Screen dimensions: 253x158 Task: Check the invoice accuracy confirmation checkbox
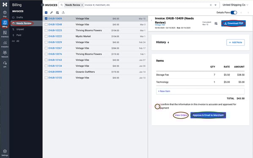(157, 106)
